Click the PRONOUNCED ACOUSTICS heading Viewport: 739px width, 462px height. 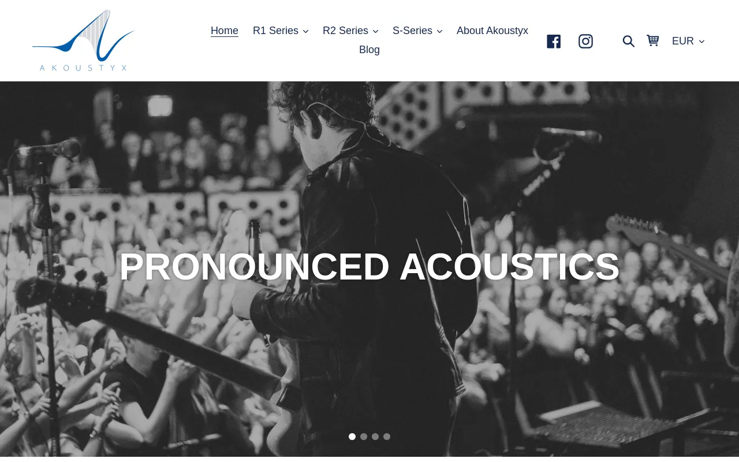click(369, 267)
